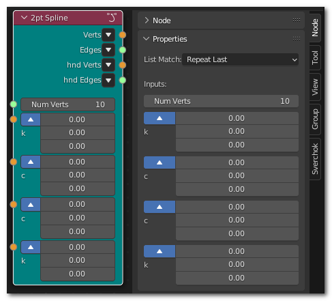Screen dimensions: 332x301
Task: Click second c Y value in Properties panel
Action: 237,220
